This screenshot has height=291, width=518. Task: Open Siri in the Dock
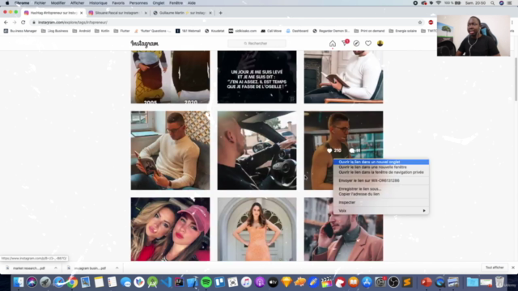[32, 282]
